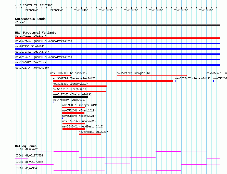Image resolution: width=227 pixels, height=174 pixels.
Task: Click the esv3575342 (Uddin2014) label
Action: [32, 52]
